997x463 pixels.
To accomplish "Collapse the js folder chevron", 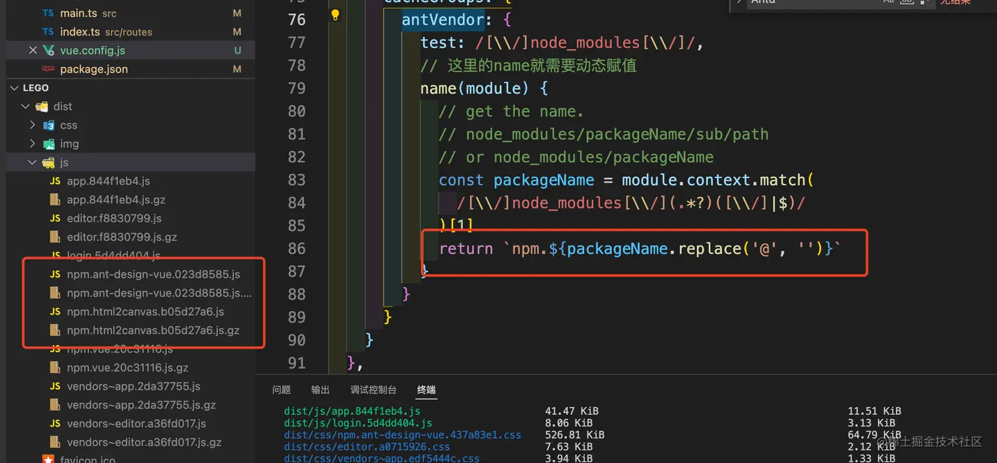I will (x=33, y=162).
